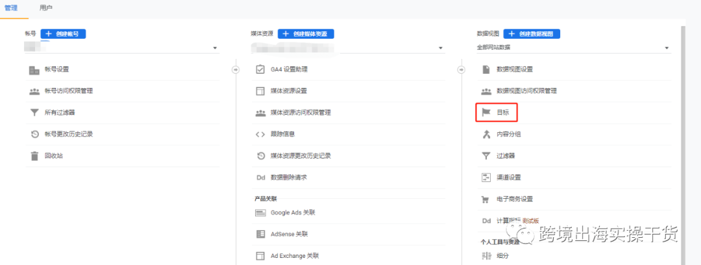Image resolution: width=701 pixels, height=265 pixels.
Task: Click the flag icon beside 目标
Action: click(x=486, y=113)
